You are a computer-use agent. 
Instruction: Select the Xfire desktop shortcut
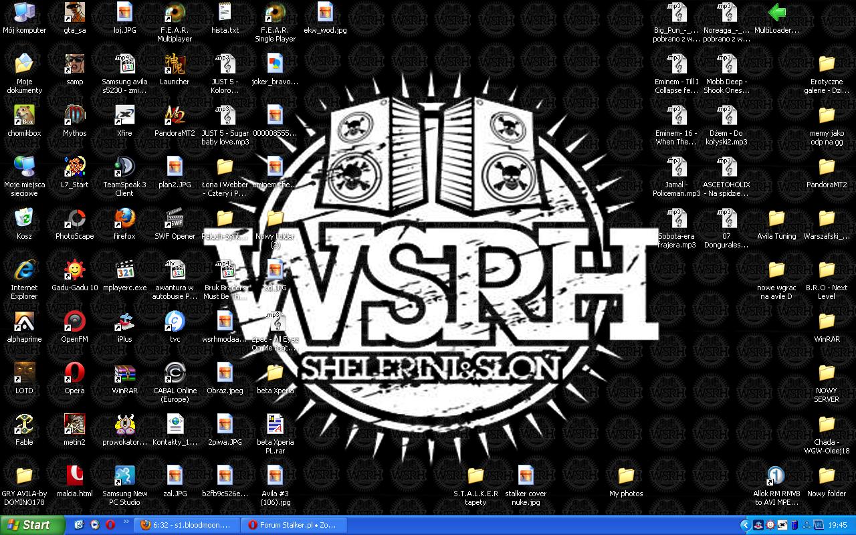tap(124, 116)
